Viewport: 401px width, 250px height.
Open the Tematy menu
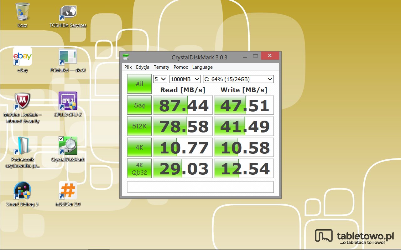(x=161, y=67)
